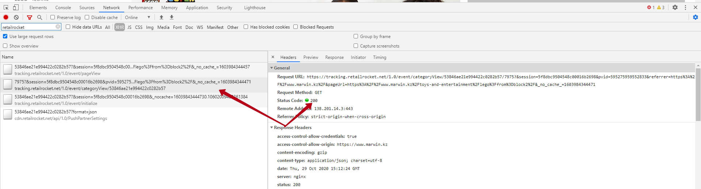
Task: Stop recording network log with red button
Action: point(6,17)
